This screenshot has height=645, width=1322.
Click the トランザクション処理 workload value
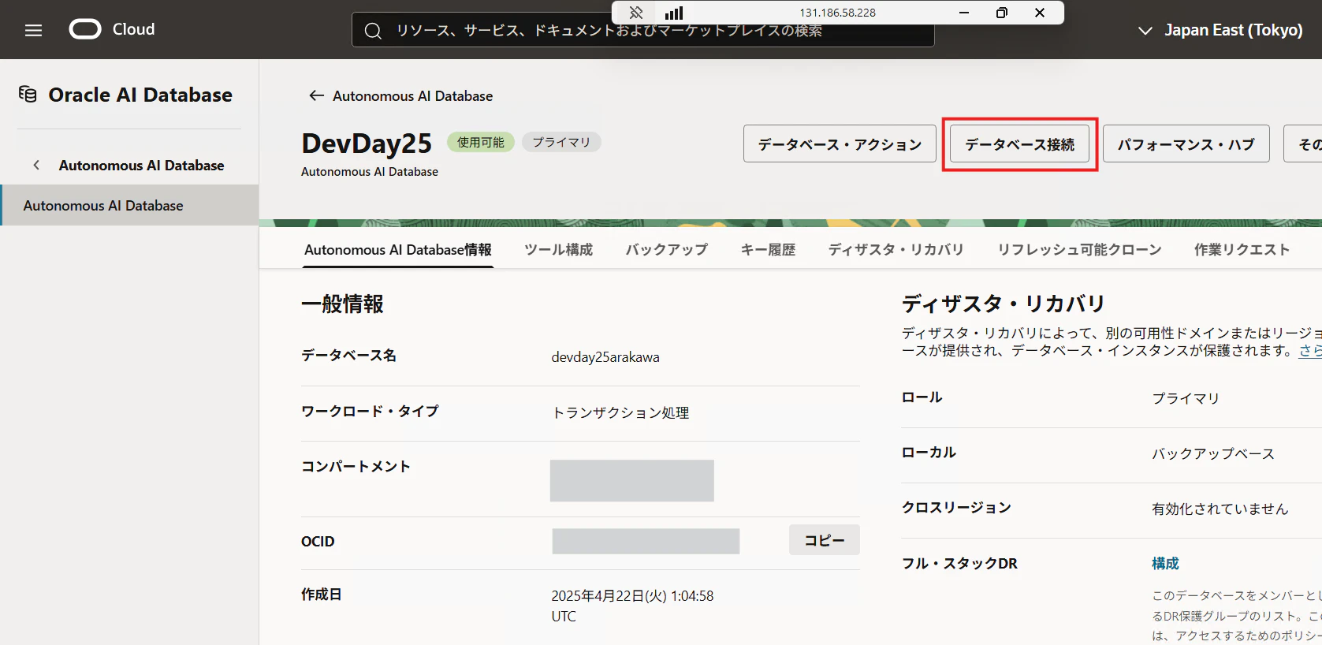[x=620, y=412]
